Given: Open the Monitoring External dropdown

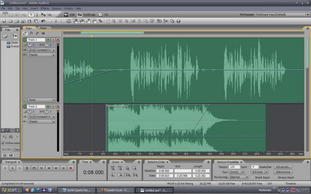Looking at the screenshot, I should click(x=238, y=177).
